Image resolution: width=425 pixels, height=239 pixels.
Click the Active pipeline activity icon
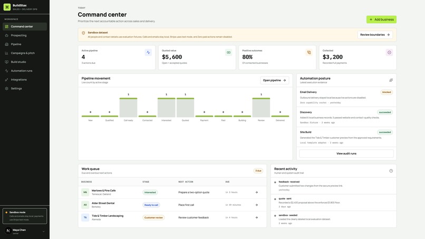tap(148, 52)
